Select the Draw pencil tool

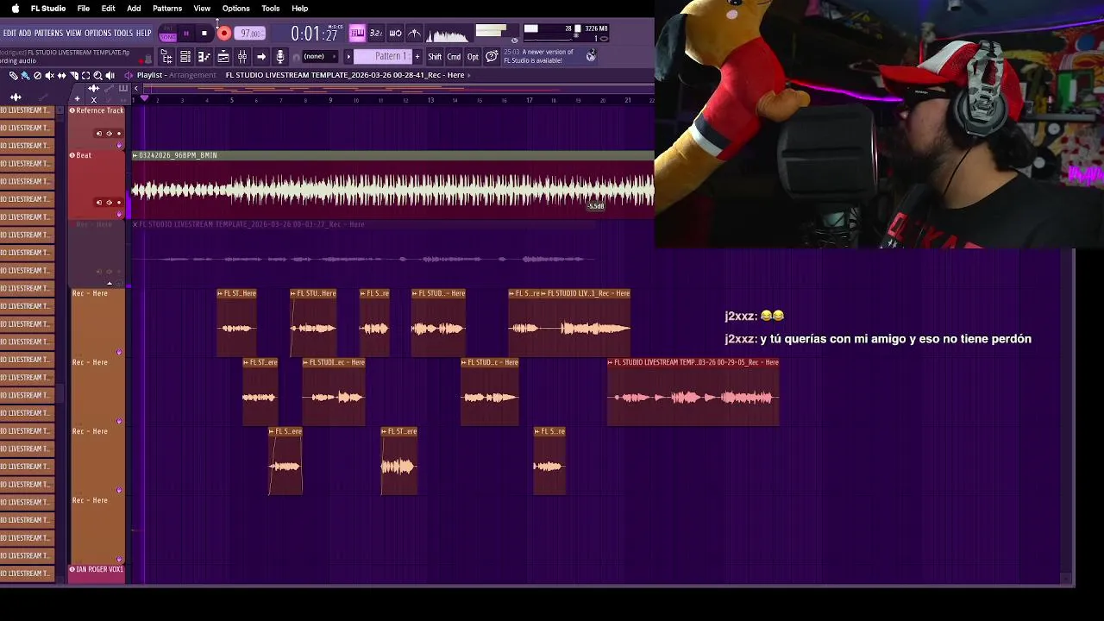click(13, 76)
